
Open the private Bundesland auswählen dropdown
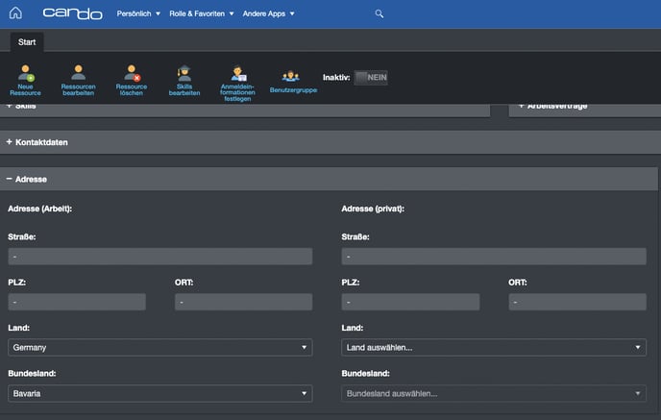click(493, 393)
